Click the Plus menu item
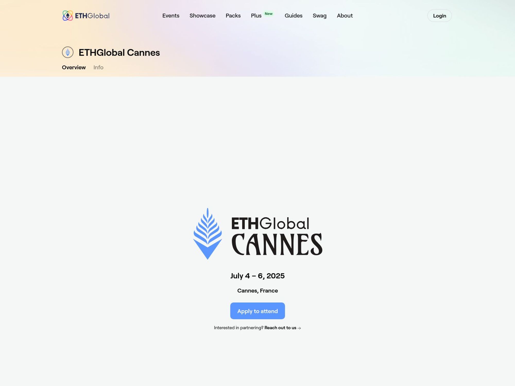Viewport: 515px width, 386px height. [256, 15]
